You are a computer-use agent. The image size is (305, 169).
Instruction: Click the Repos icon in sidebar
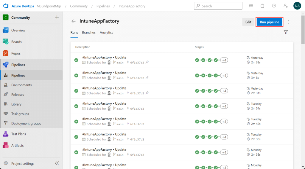click(6, 53)
